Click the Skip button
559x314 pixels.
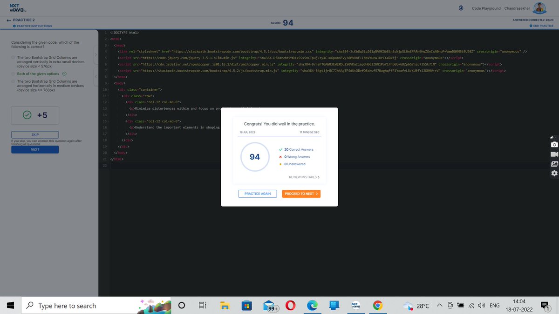tap(35, 134)
